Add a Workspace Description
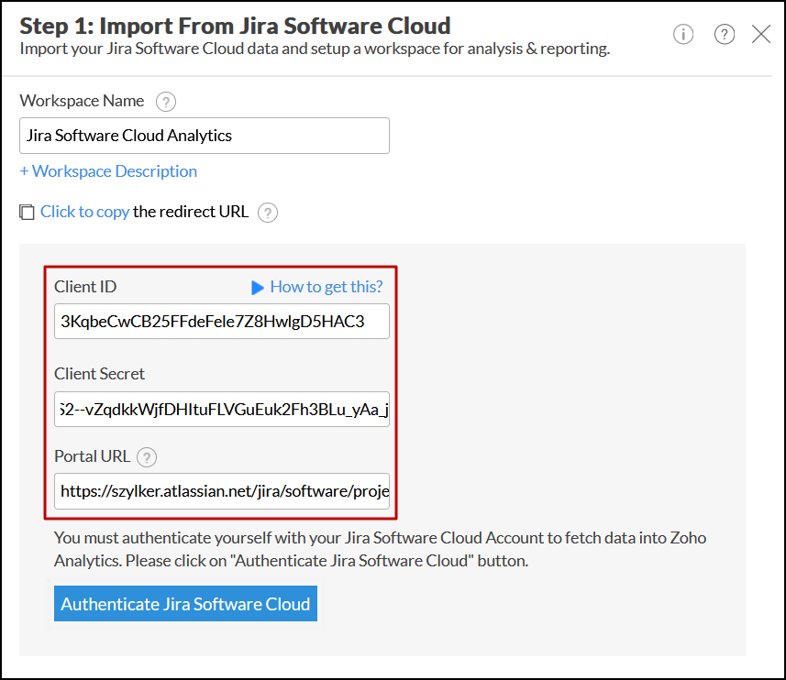This screenshot has width=786, height=680. click(108, 171)
